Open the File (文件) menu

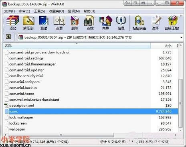(10, 11)
